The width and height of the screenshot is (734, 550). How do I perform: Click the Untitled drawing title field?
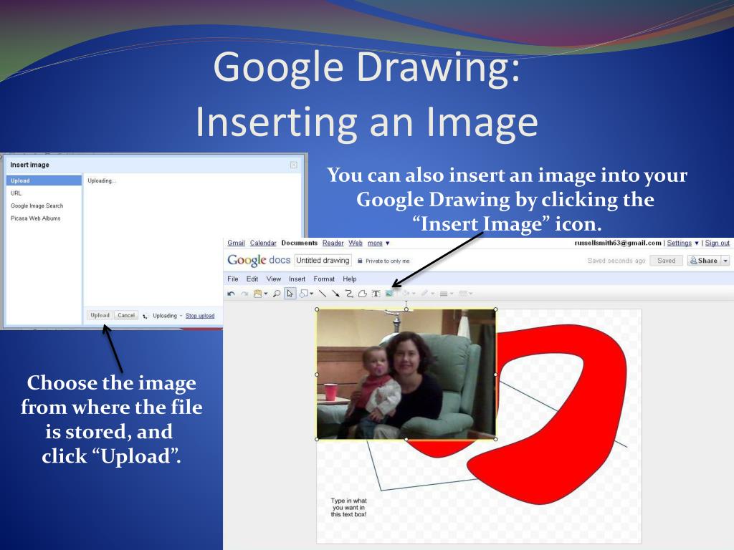pos(323,261)
